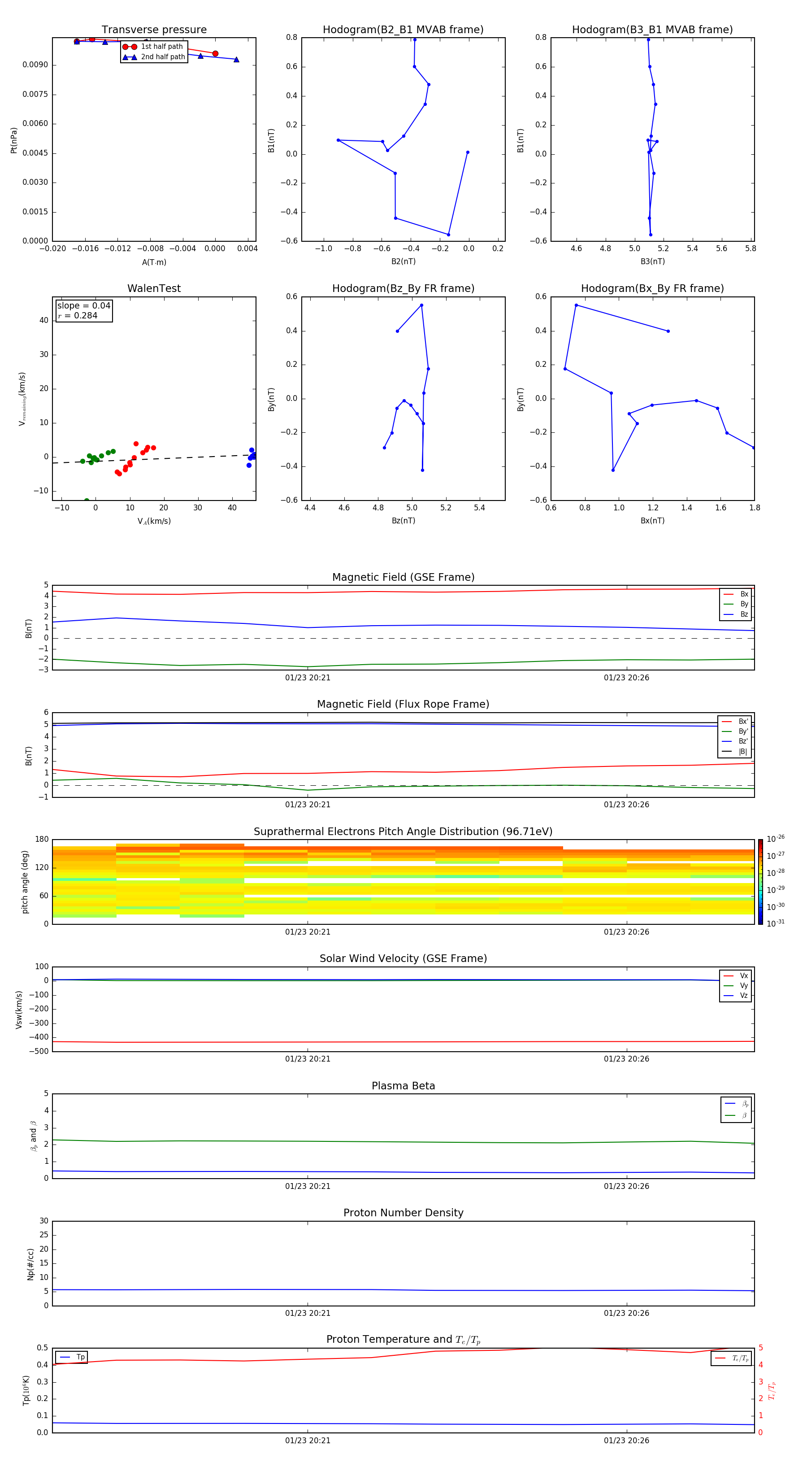Select the "Plasma Beta" panel title

(403, 1086)
